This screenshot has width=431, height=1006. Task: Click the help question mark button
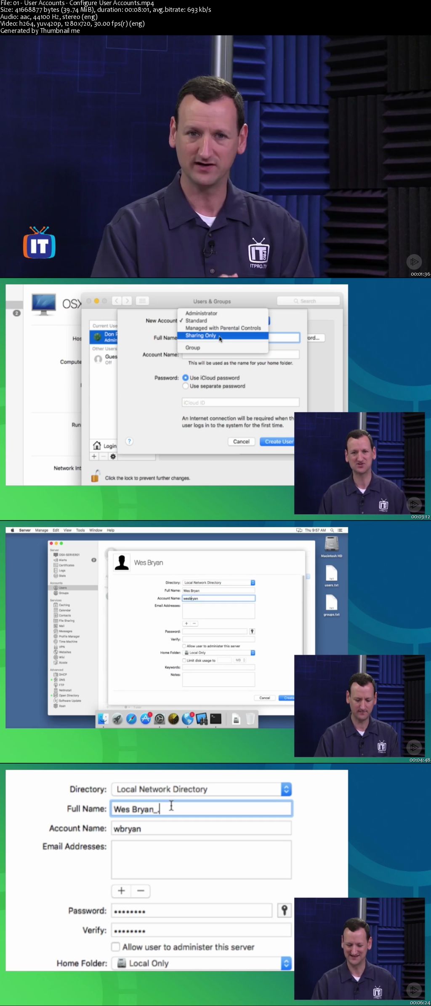coord(130,441)
